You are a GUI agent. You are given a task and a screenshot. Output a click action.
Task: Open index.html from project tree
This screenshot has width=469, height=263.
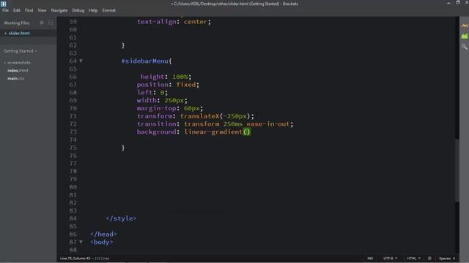[x=18, y=70]
